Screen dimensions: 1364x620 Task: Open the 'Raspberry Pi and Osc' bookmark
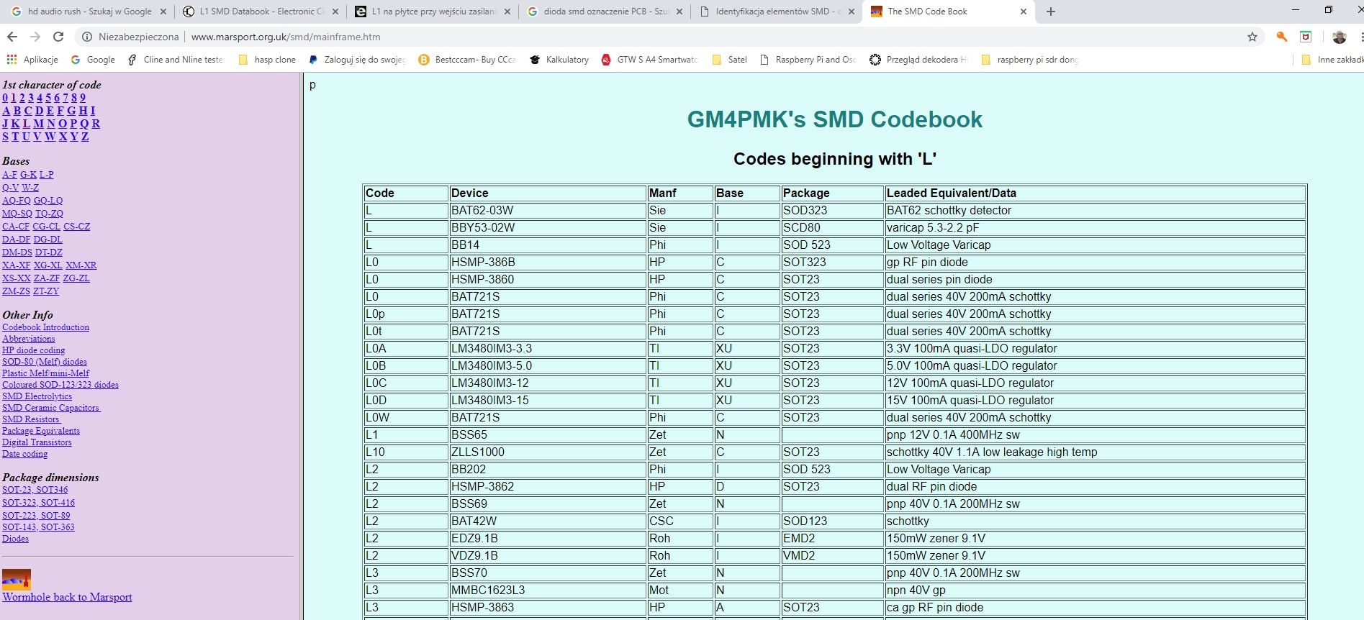(x=808, y=60)
